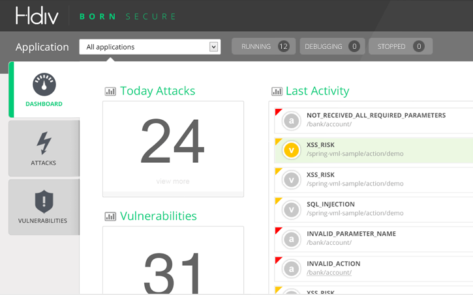473x295 pixels.
Task: Filter by DEBUGGING applications
Action: pos(332,46)
